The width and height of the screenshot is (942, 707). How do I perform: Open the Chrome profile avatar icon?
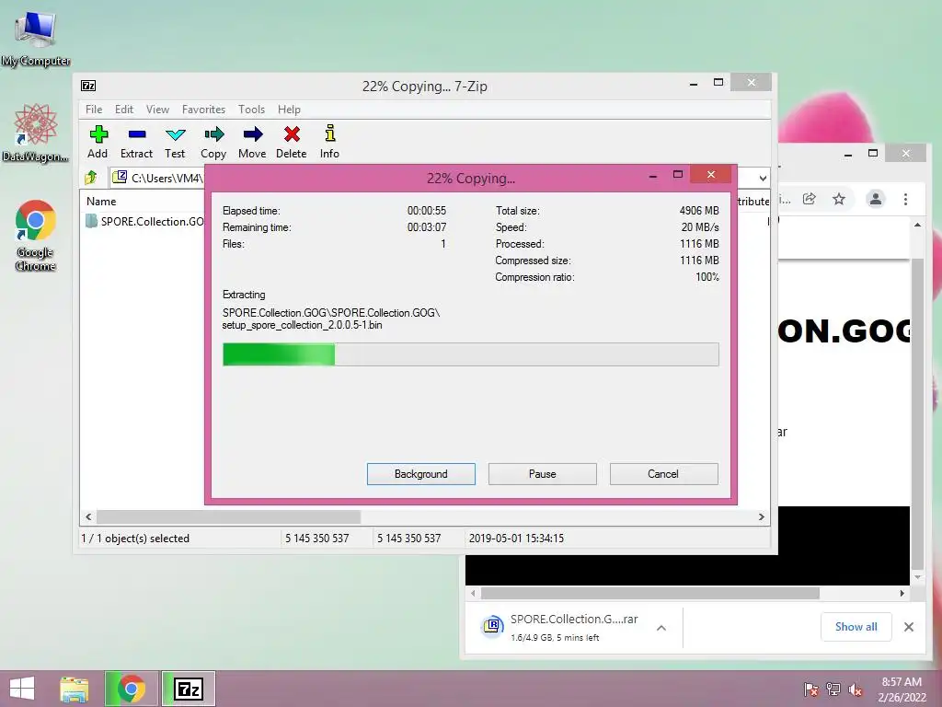876,199
